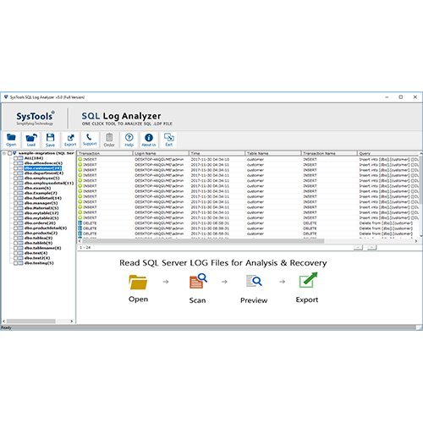423x423 pixels.
Task: Select dbo.test2(4) table node
Action: click(x=37, y=258)
